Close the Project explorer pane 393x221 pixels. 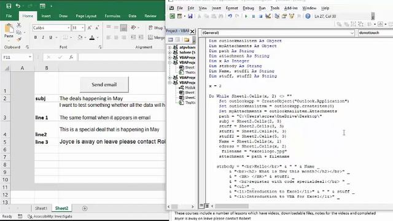click(x=192, y=31)
